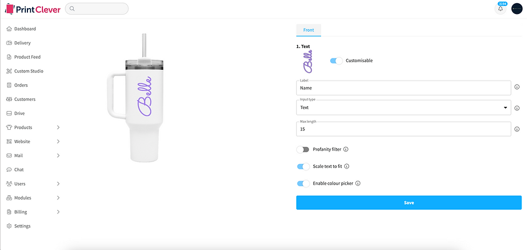Screen dimensions: 527x250
Task: Open Drive page link
Action: 19,113
